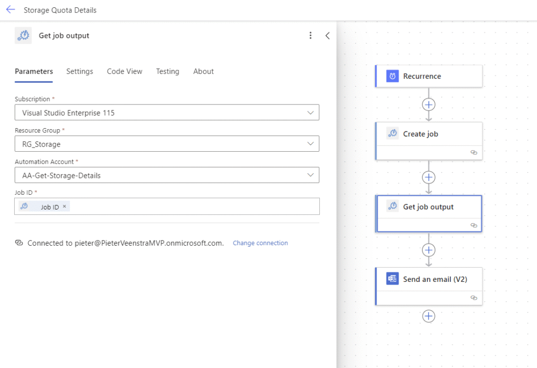Click the Change connection link
This screenshot has height=368, width=537.
260,243
